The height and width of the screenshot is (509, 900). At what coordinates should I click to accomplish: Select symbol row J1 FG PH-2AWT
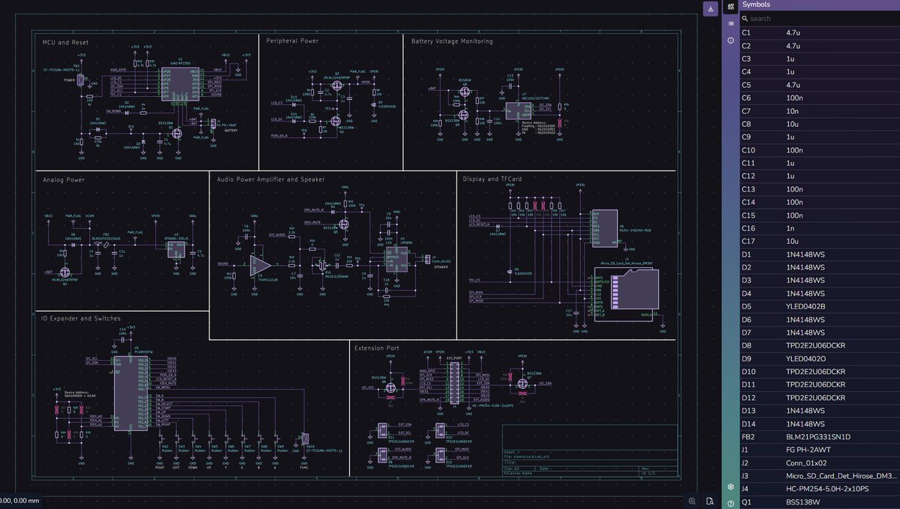tap(820, 450)
